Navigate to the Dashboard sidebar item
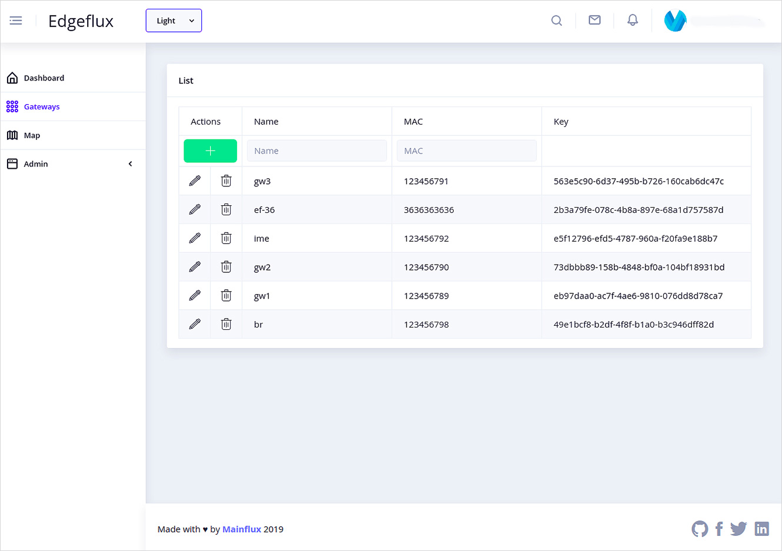The image size is (782, 551). 44,78
